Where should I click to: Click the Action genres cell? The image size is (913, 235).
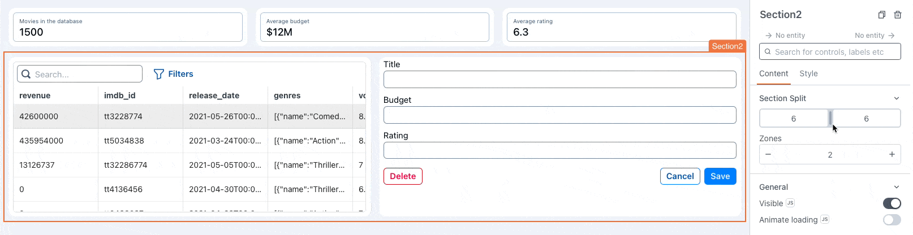(x=310, y=141)
